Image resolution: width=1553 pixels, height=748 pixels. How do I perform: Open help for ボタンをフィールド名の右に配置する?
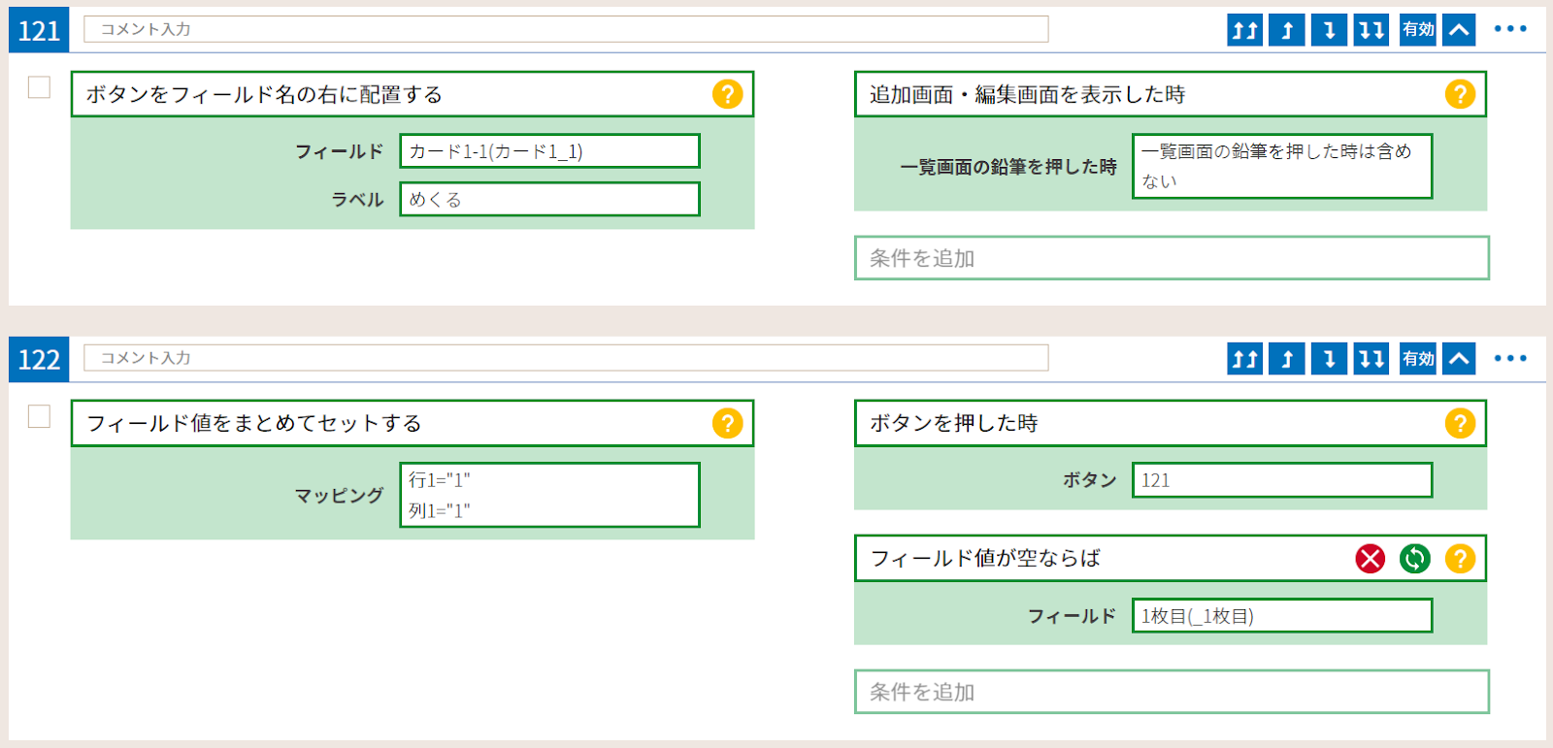(727, 94)
